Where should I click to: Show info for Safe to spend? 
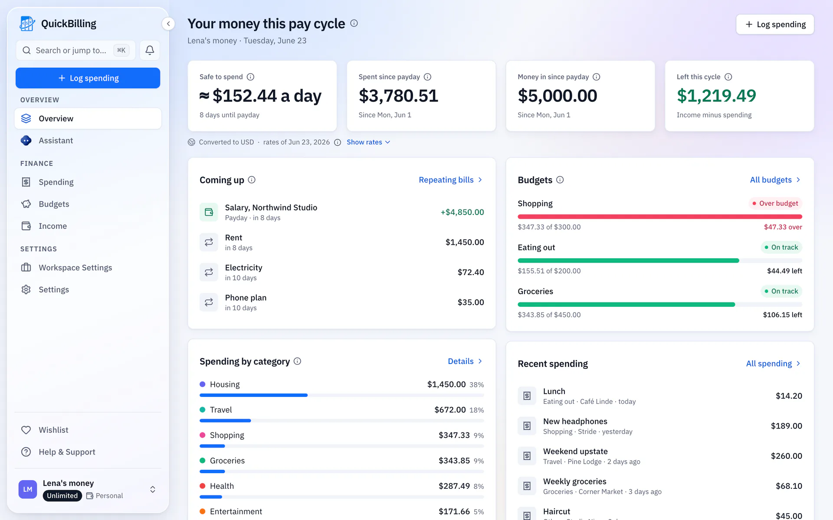click(250, 77)
